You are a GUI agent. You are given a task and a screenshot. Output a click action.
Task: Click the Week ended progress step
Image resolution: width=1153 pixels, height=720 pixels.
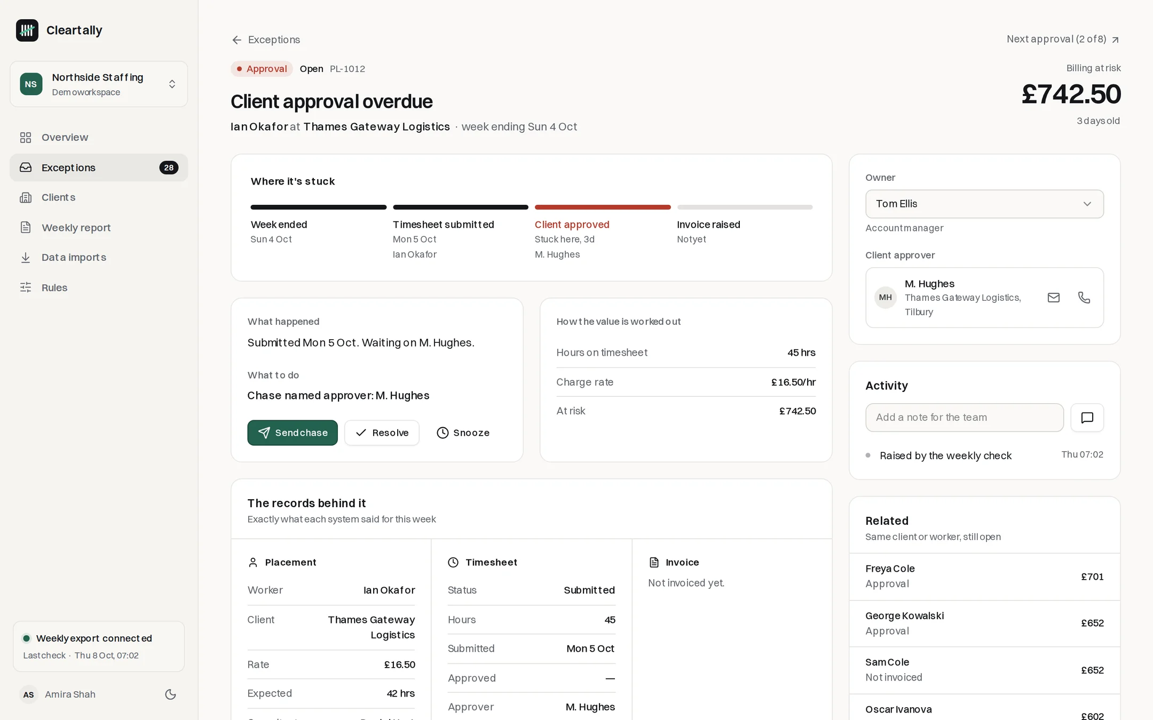click(x=319, y=225)
